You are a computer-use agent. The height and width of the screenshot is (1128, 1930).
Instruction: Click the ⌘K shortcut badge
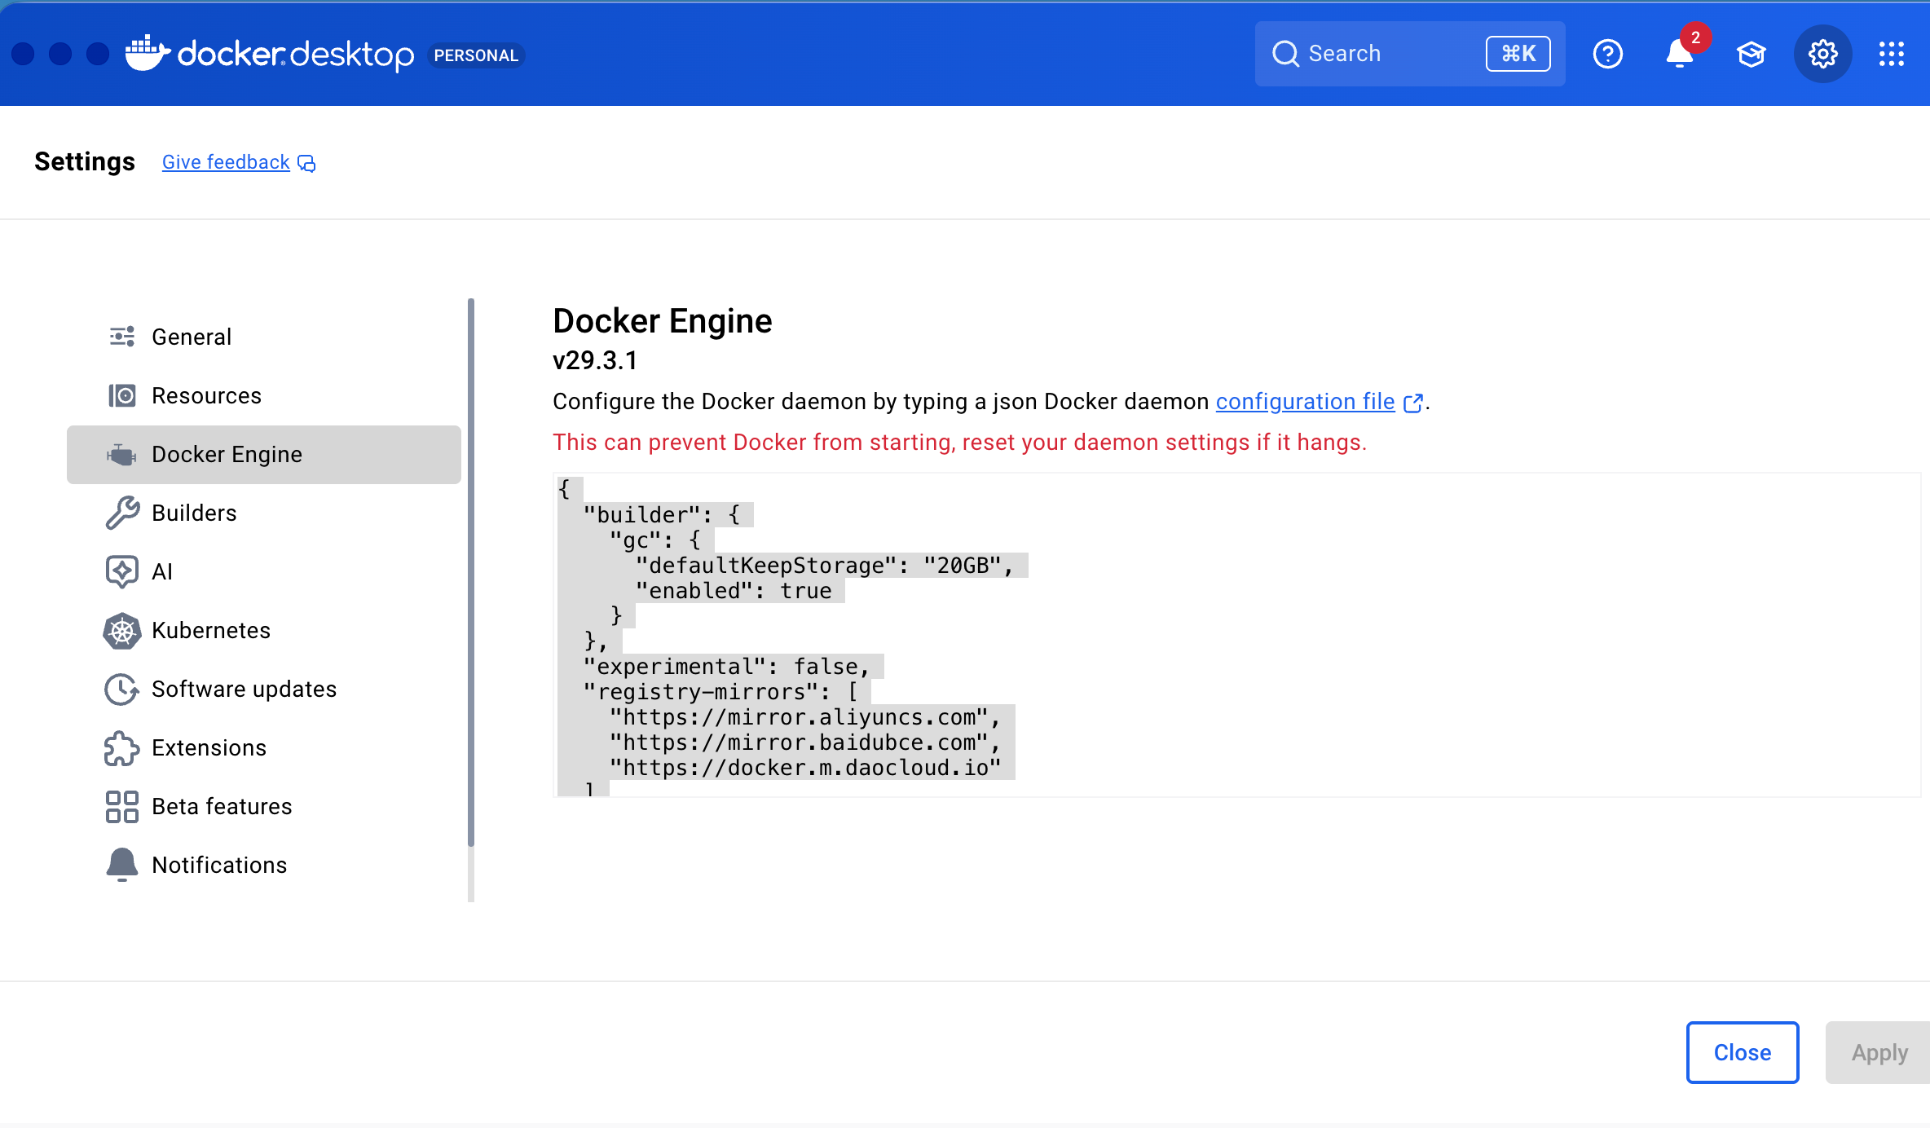(x=1518, y=54)
